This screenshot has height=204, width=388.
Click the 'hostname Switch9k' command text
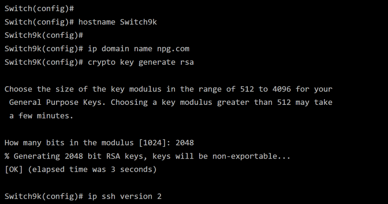click(x=117, y=22)
